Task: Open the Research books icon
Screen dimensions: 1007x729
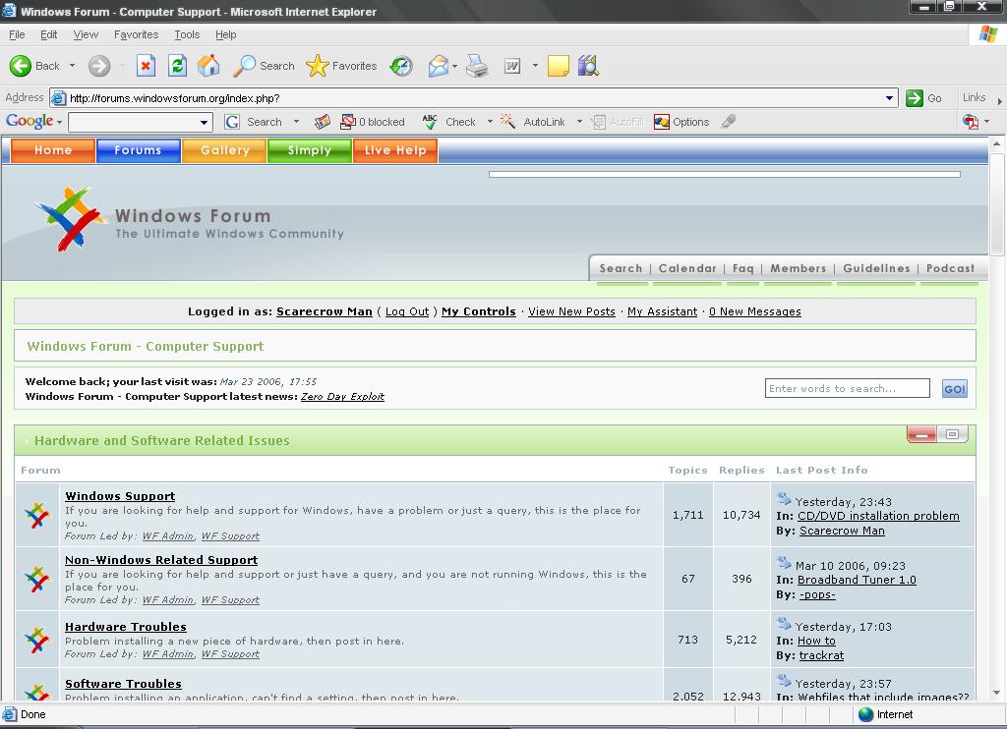Action: pos(588,66)
